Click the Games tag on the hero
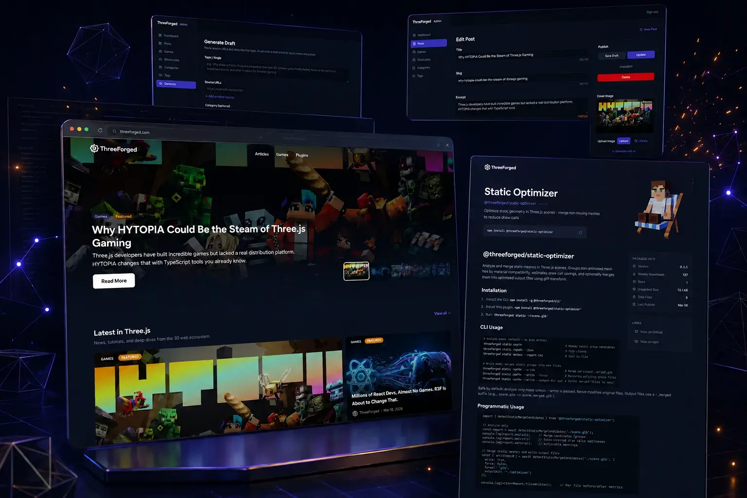This screenshot has width=747, height=498. [x=101, y=216]
